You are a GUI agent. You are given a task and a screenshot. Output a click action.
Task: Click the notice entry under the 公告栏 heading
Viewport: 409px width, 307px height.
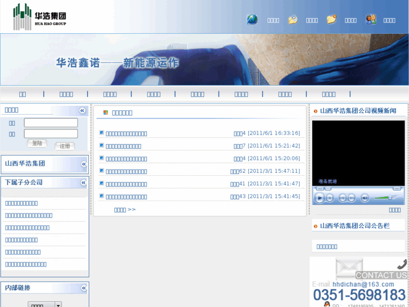click(x=327, y=246)
